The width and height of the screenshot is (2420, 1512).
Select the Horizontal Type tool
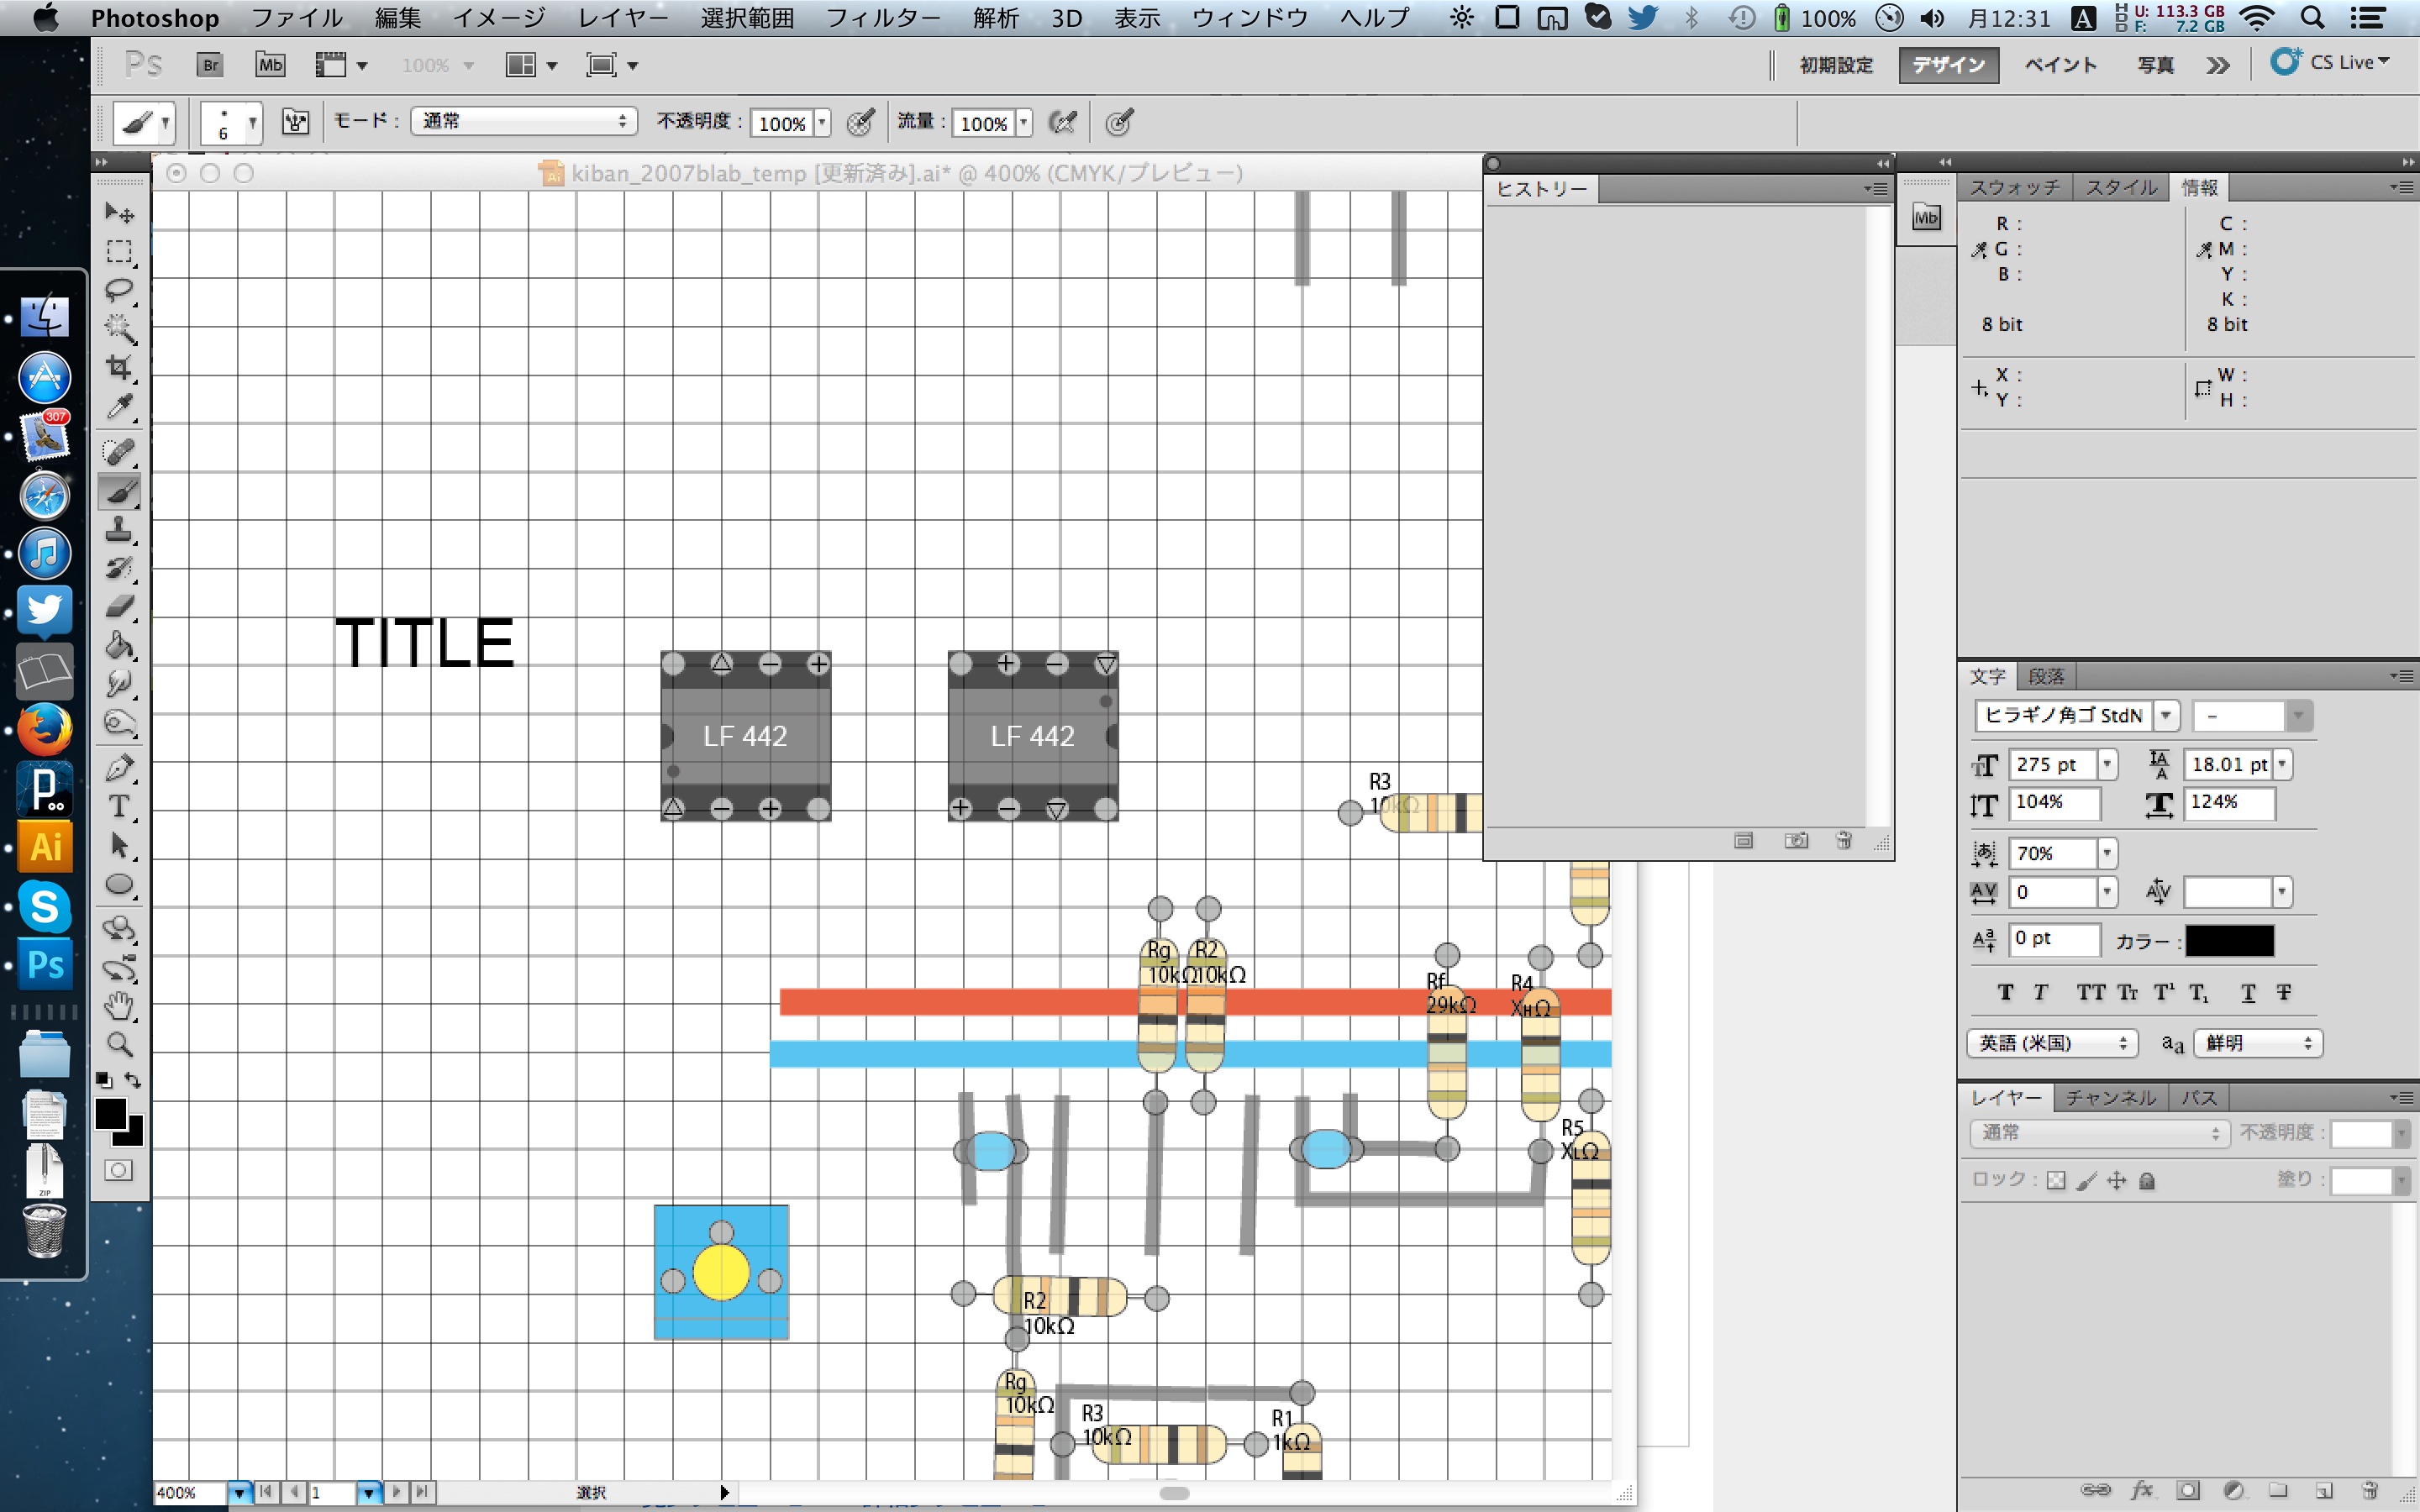click(119, 806)
